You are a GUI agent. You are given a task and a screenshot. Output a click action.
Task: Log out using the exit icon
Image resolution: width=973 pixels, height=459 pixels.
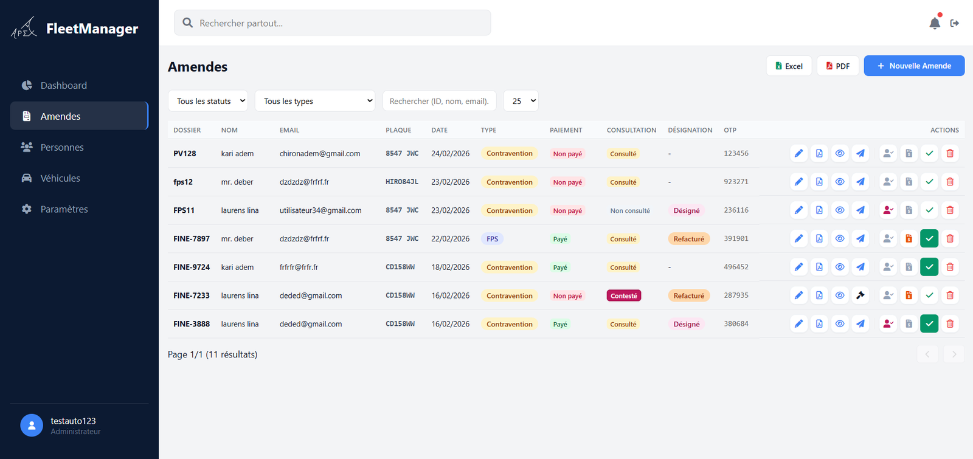click(x=955, y=23)
